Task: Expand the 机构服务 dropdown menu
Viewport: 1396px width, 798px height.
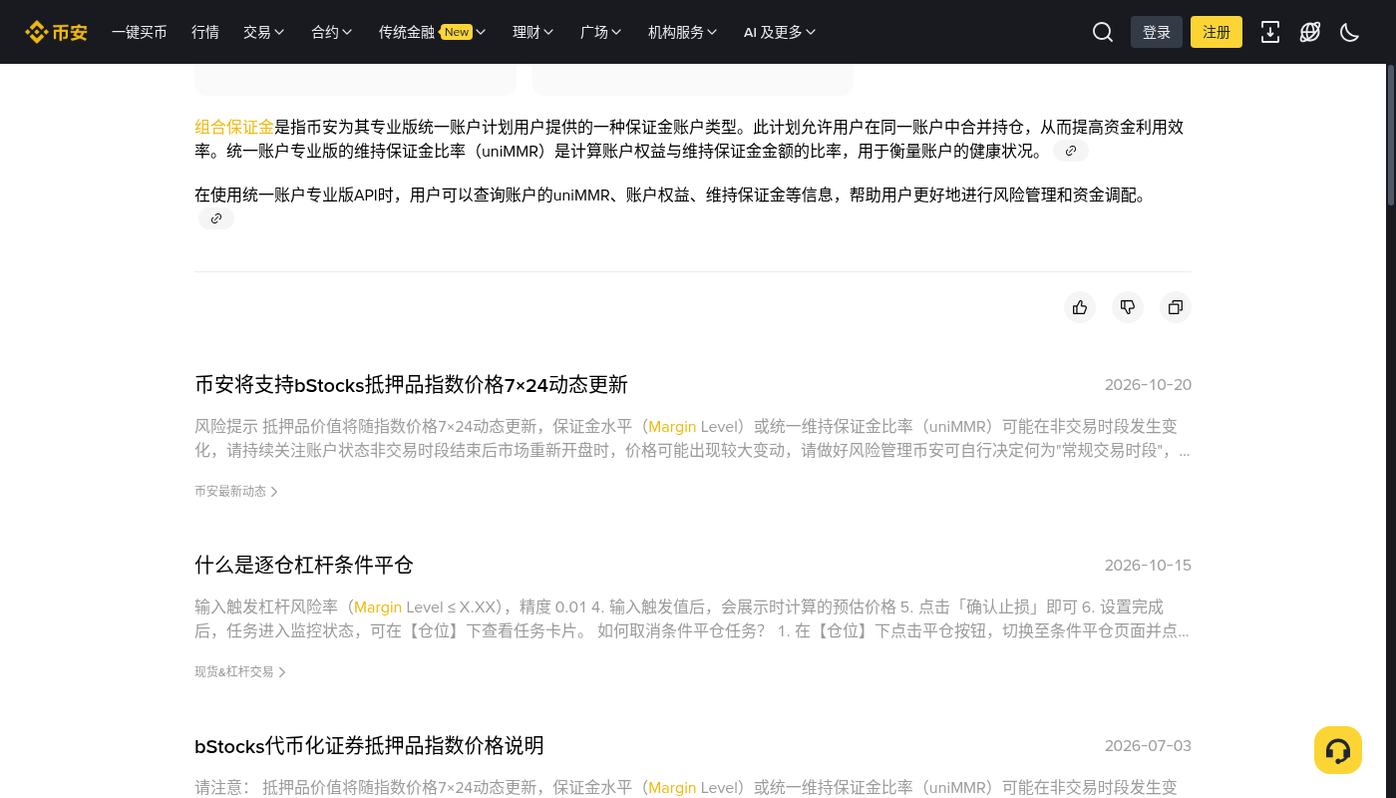Action: pyautogui.click(x=683, y=32)
